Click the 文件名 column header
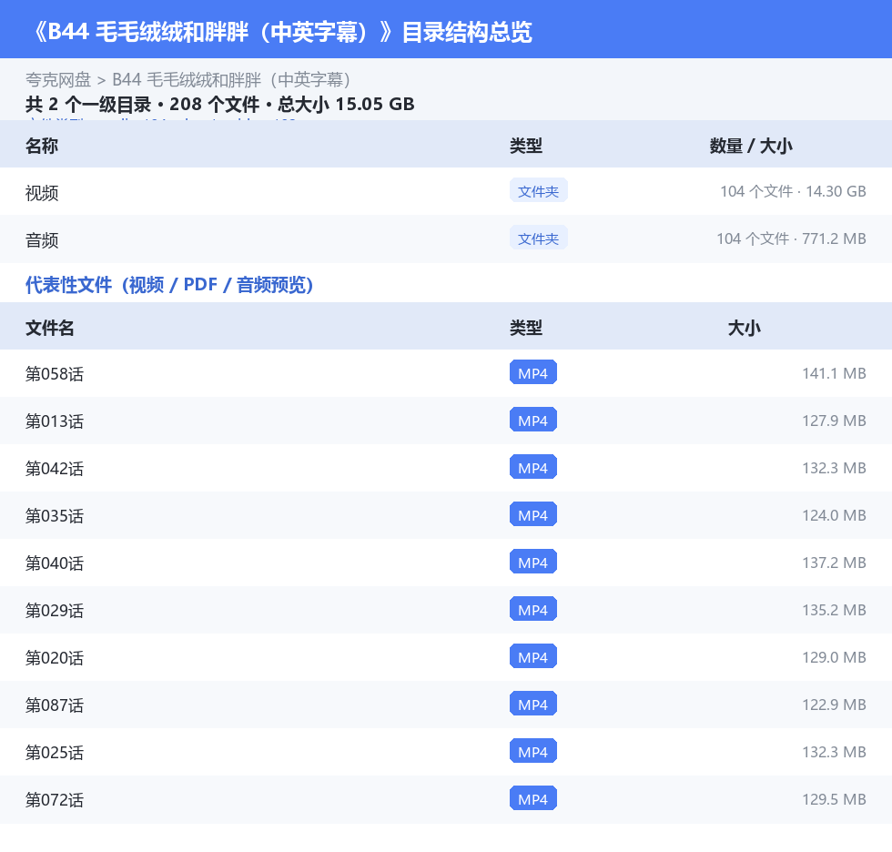Viewport: 892px width, 852px height. (x=49, y=329)
